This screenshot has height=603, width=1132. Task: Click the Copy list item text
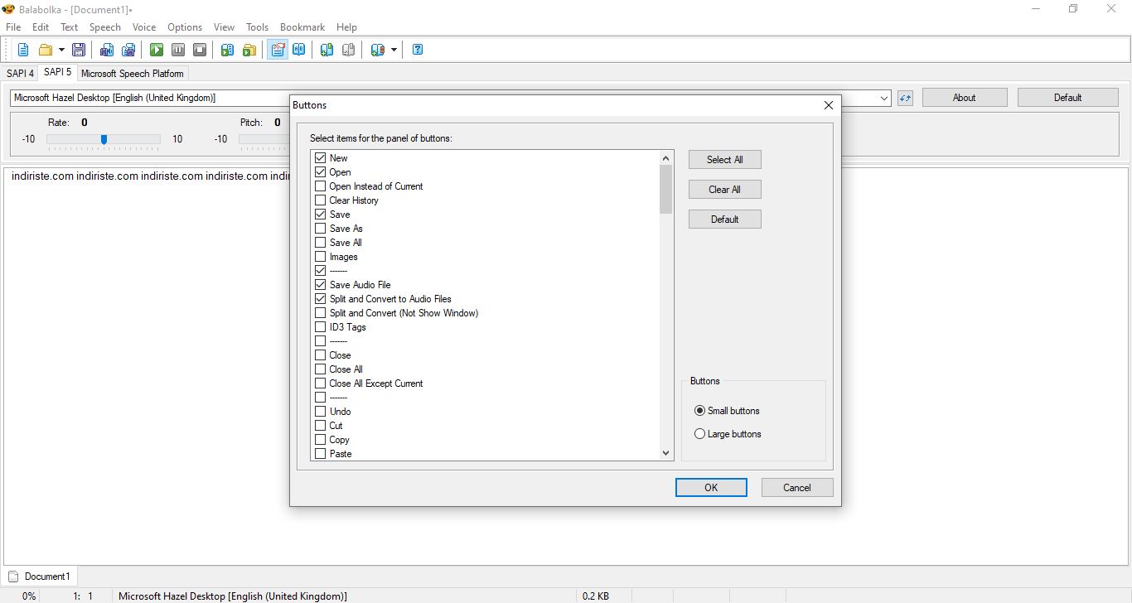click(x=340, y=440)
